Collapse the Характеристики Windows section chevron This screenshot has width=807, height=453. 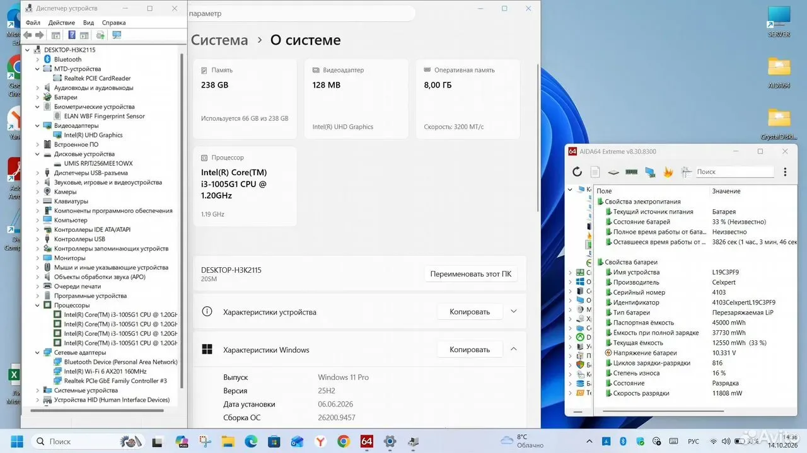[x=513, y=349]
